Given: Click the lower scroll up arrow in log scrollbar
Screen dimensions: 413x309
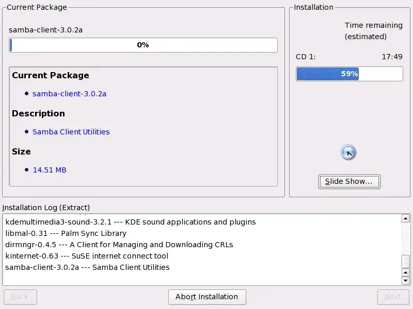Looking at the screenshot, I should tap(405, 272).
